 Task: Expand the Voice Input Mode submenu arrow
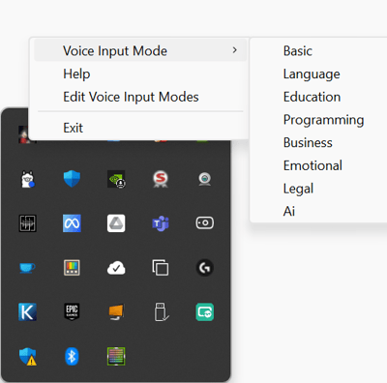coord(235,50)
